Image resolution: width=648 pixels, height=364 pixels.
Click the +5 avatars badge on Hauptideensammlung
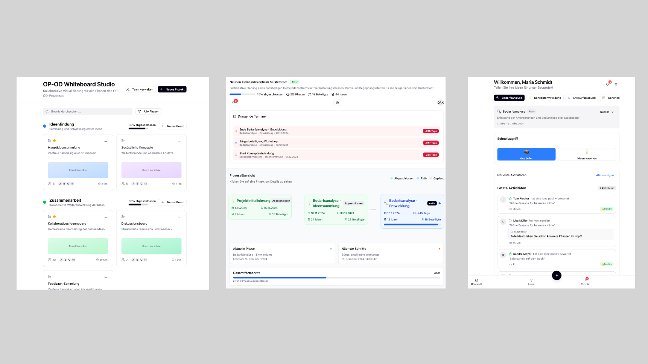[x=72, y=184]
